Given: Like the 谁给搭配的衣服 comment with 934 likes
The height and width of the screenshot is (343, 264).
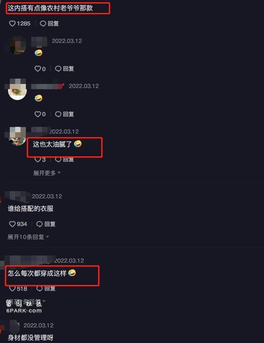Looking at the screenshot, I should pos(18,224).
